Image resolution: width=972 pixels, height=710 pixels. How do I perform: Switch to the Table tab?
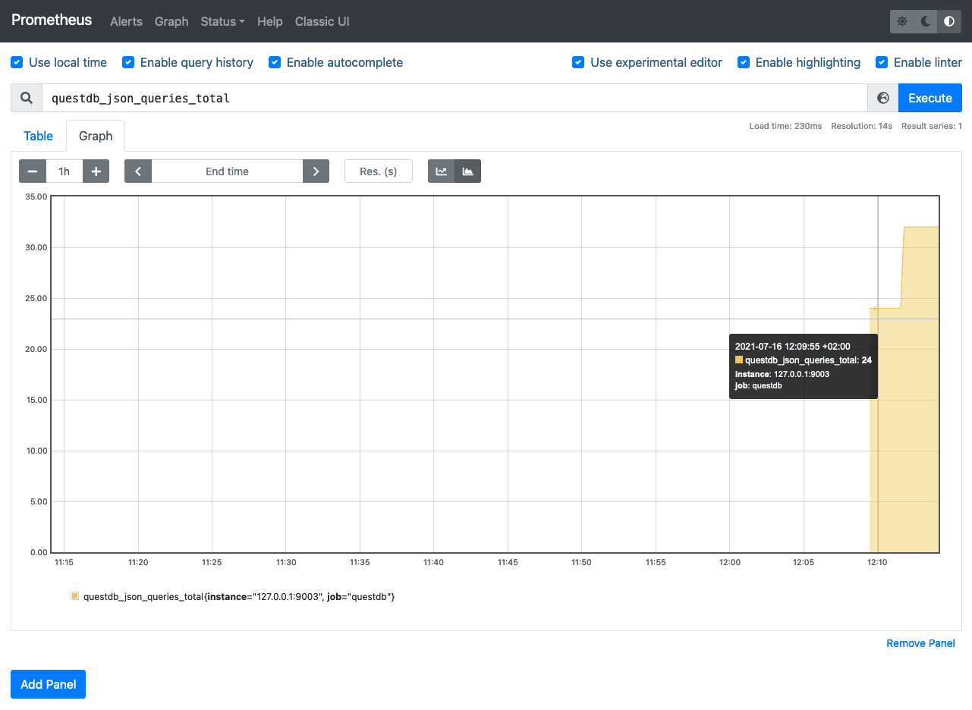[39, 136]
